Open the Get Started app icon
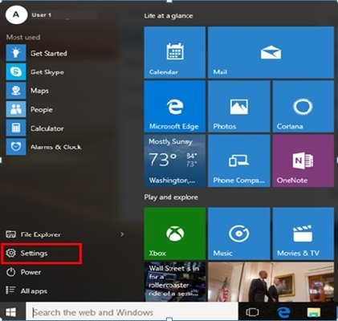The height and width of the screenshot is (321, 338). click(16, 53)
